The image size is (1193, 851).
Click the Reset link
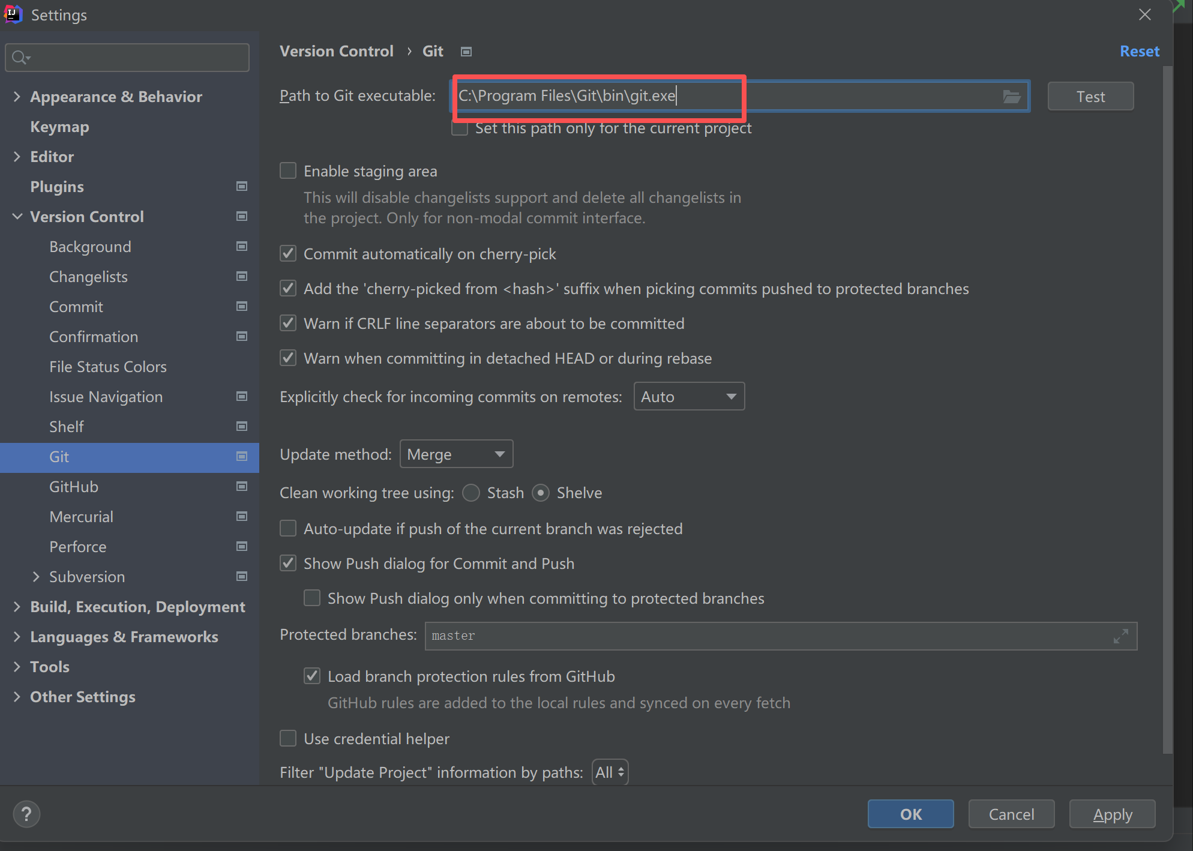click(x=1139, y=52)
